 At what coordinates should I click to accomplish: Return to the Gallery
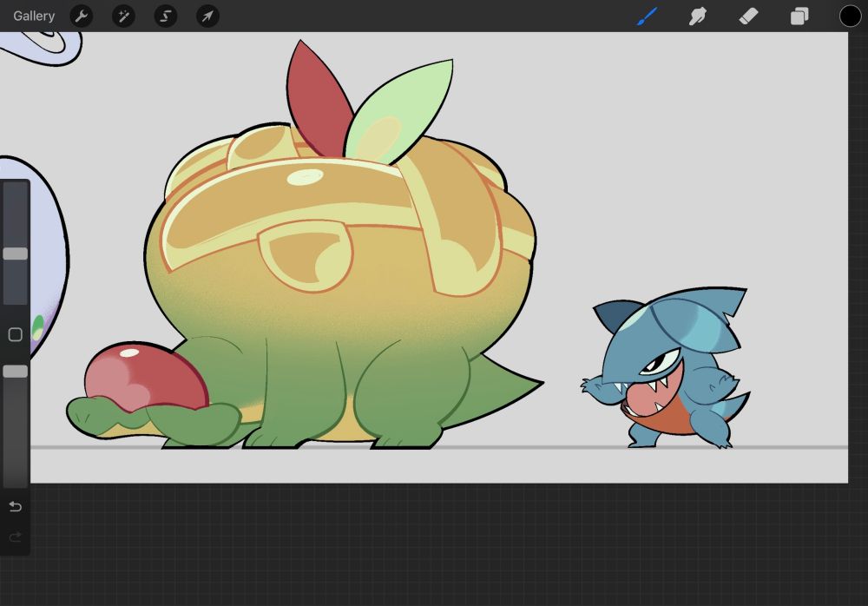click(x=34, y=16)
